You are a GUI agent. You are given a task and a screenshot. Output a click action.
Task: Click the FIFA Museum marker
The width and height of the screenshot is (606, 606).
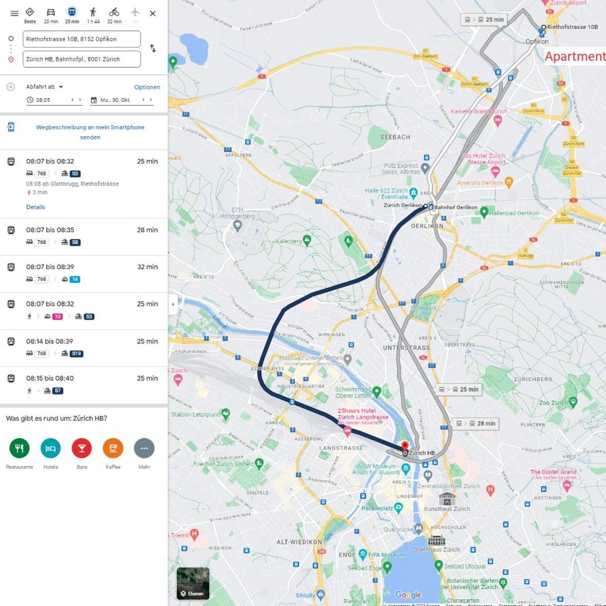click(362, 554)
